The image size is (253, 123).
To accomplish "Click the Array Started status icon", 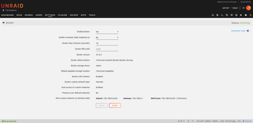I will tap(3, 121).
